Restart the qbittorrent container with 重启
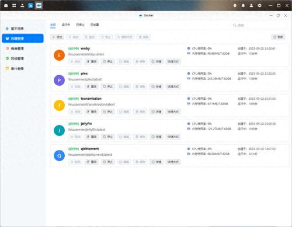 [x=92, y=162]
